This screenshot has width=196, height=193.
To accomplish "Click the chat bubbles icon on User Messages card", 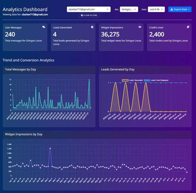I will [x=44, y=27].
